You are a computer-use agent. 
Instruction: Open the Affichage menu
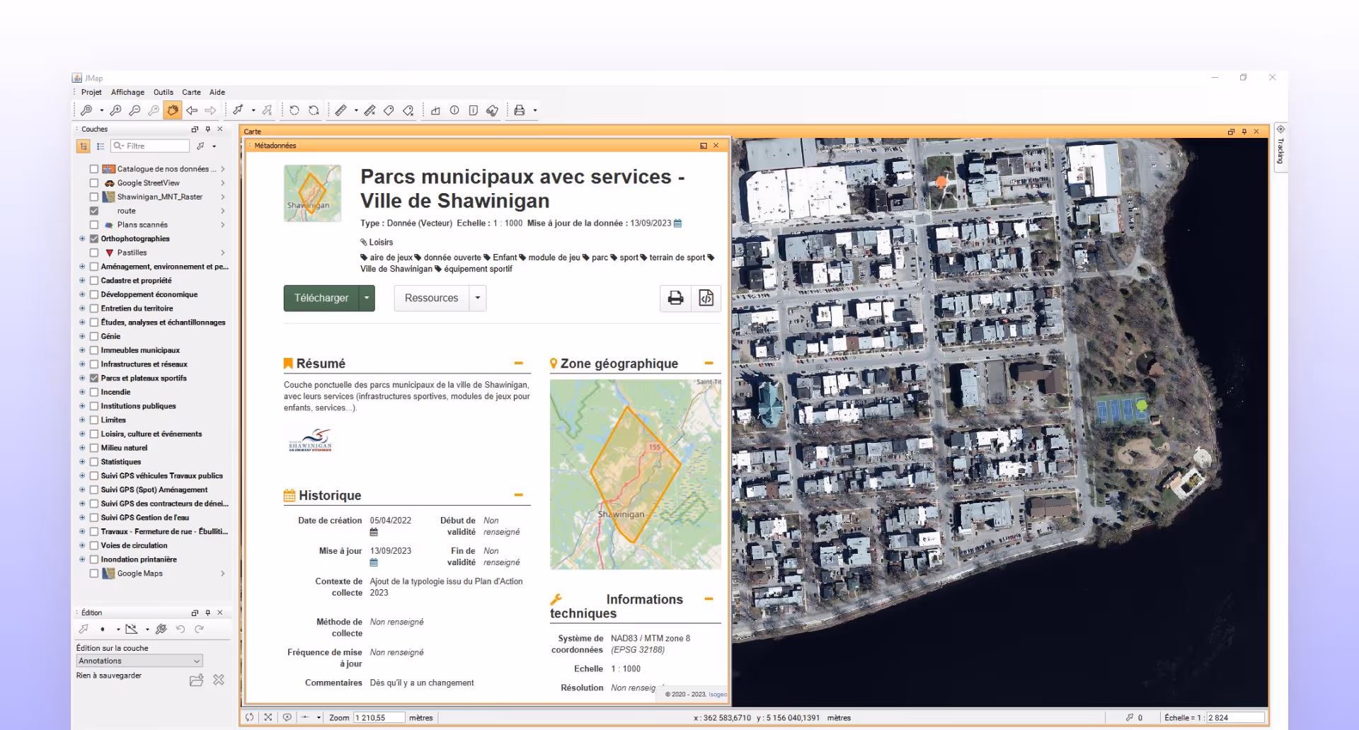pos(127,93)
